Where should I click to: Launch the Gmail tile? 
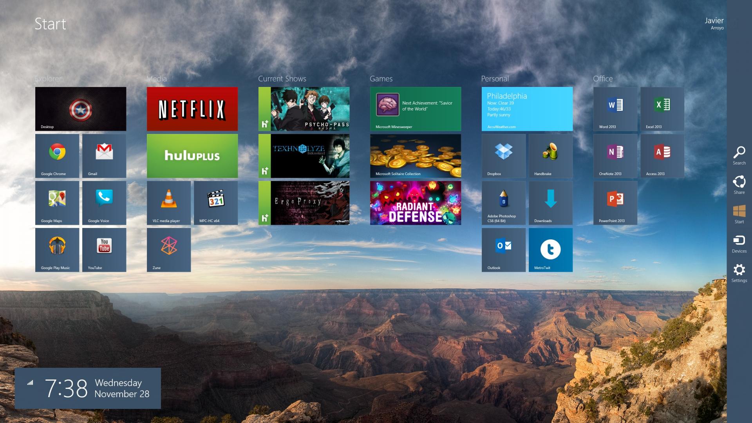104,156
